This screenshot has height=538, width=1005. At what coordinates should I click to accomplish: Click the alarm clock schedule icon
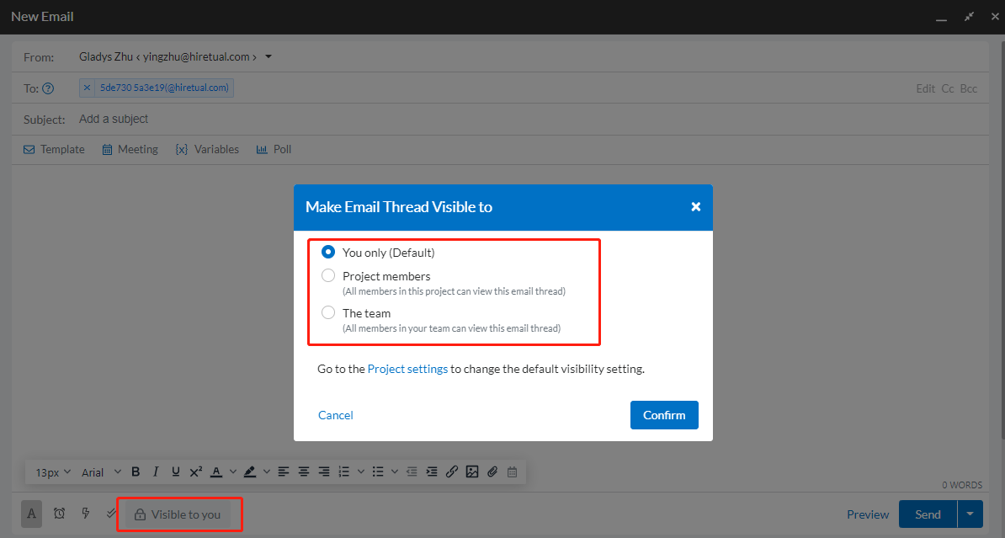[59, 514]
